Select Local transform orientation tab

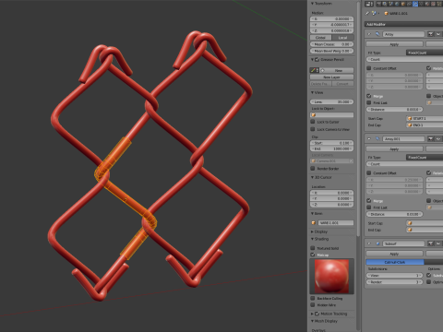pos(342,38)
